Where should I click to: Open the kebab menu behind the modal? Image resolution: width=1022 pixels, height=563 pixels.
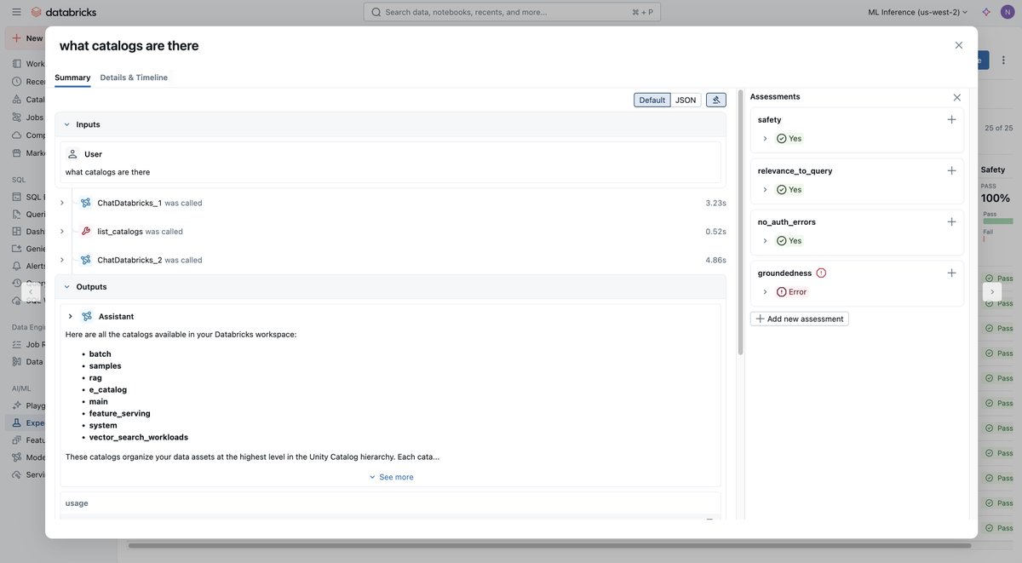1003,60
